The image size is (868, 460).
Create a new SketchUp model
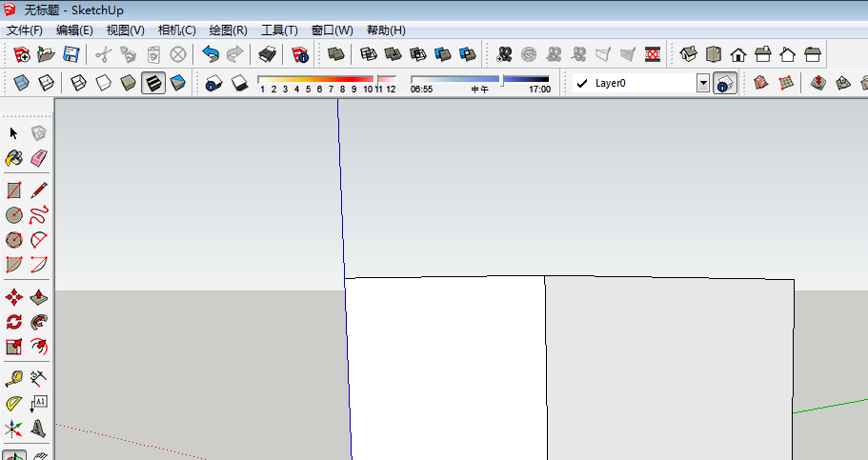click(22, 54)
